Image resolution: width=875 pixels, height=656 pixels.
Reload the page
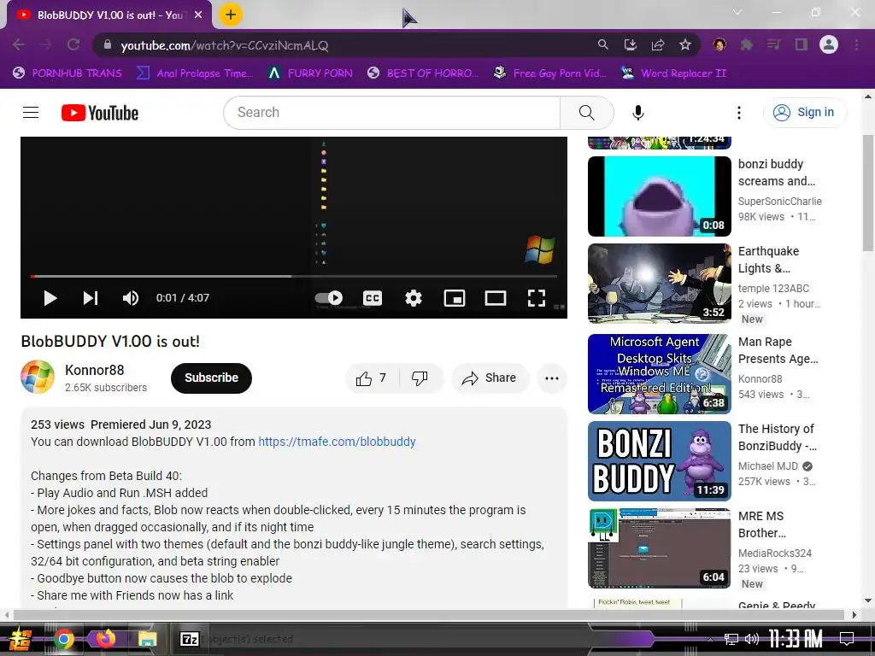point(73,44)
